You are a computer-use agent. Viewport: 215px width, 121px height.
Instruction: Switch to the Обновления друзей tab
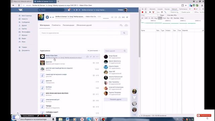point(84,25)
